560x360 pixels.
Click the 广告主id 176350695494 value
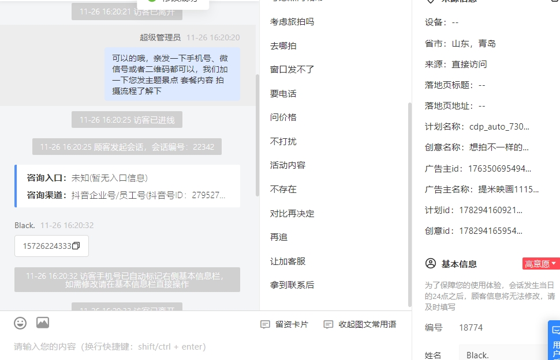[499, 169]
